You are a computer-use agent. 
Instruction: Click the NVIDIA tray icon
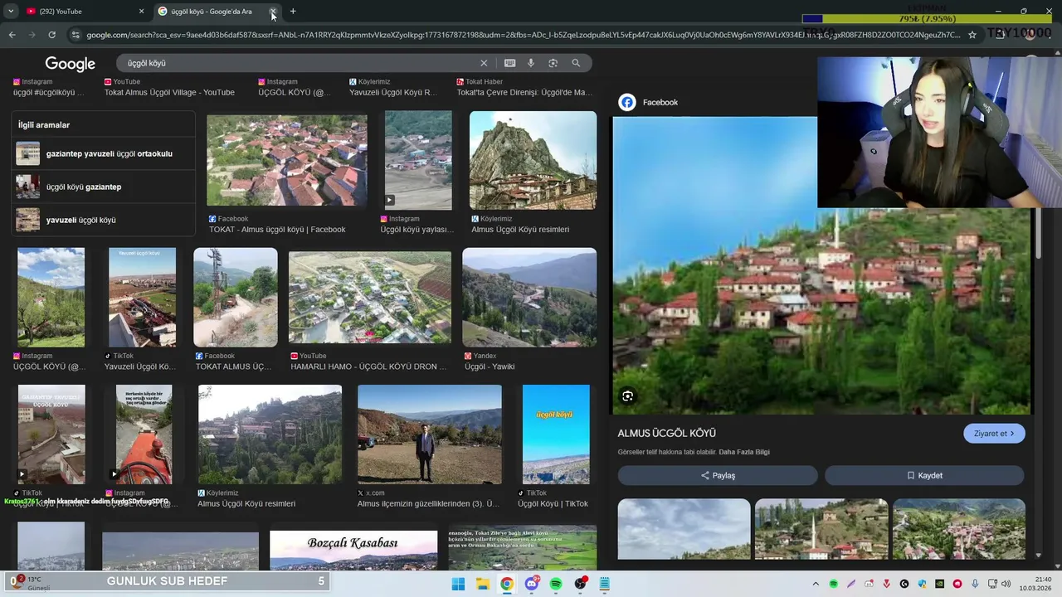tap(940, 584)
